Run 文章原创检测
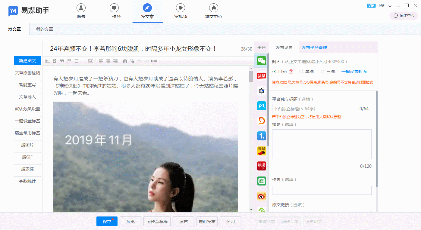 [27, 73]
